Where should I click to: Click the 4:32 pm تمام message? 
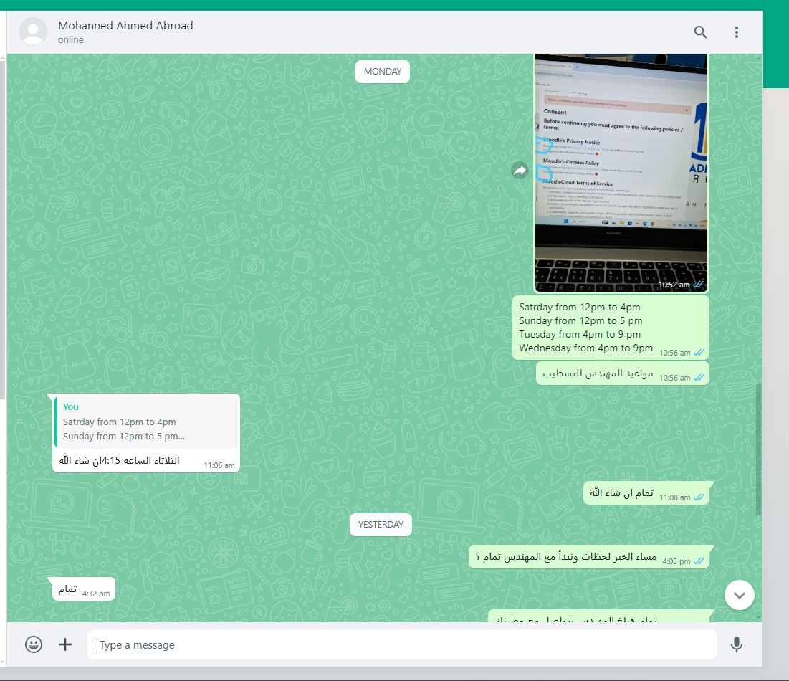click(x=84, y=589)
